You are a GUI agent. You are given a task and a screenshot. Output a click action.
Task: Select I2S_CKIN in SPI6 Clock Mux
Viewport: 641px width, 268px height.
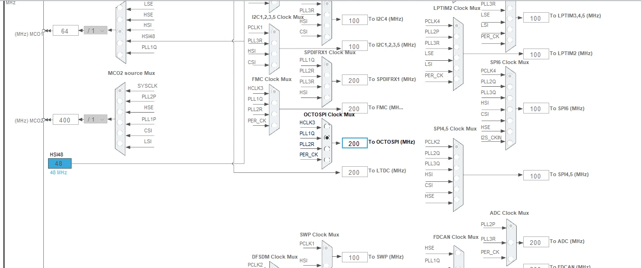509,143
